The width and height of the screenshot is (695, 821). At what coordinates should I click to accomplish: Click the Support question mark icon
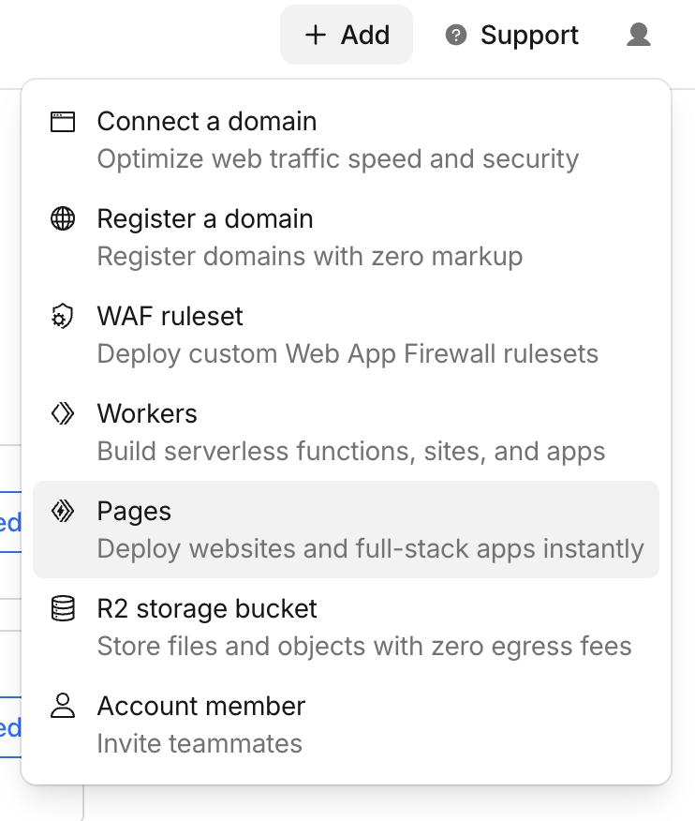click(x=456, y=36)
